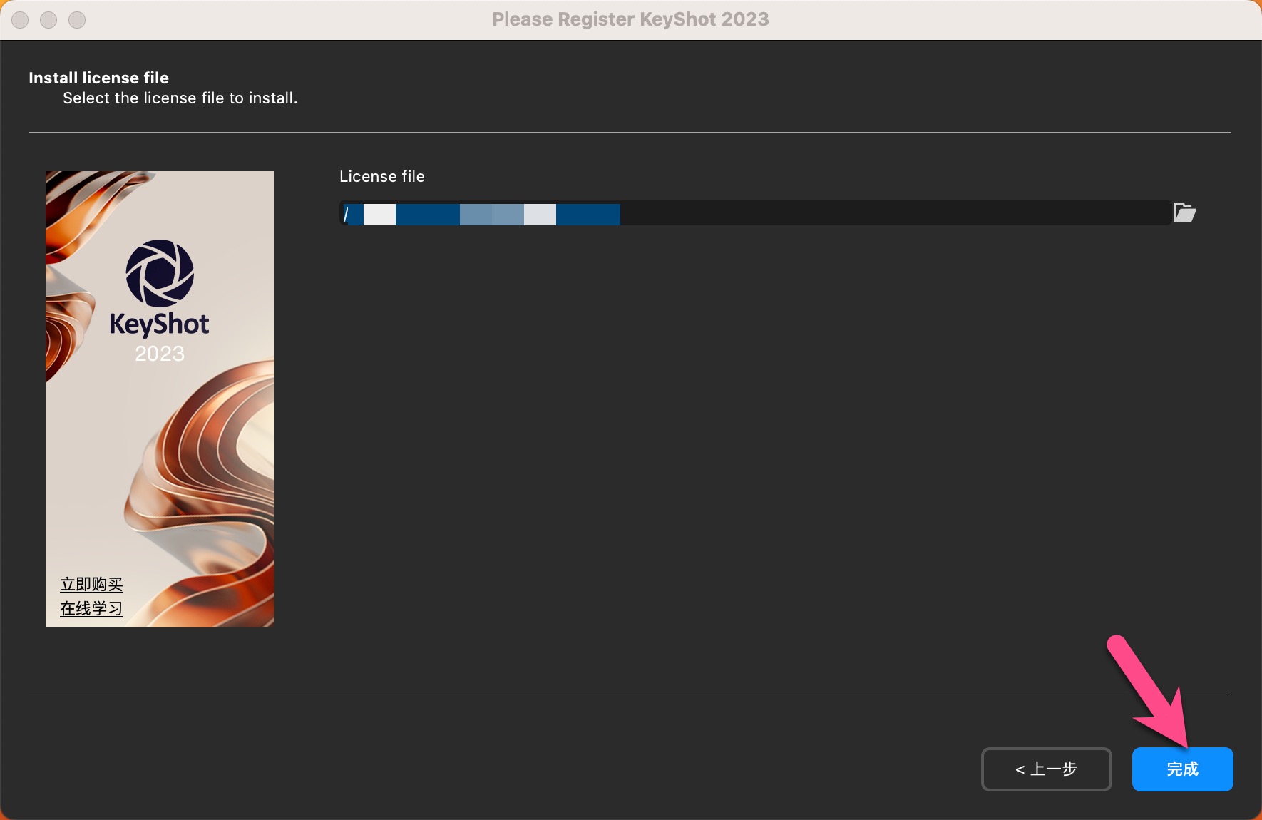Go back with the 上一步 button
The image size is (1262, 820).
click(1046, 769)
